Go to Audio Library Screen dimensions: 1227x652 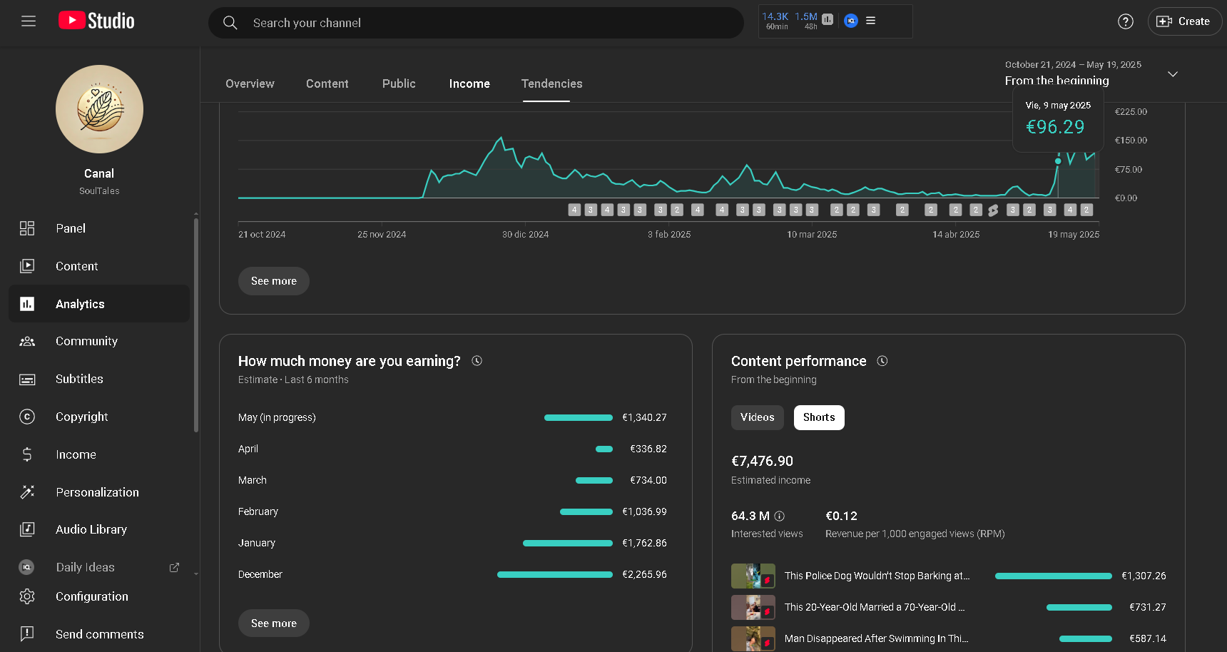coord(91,529)
